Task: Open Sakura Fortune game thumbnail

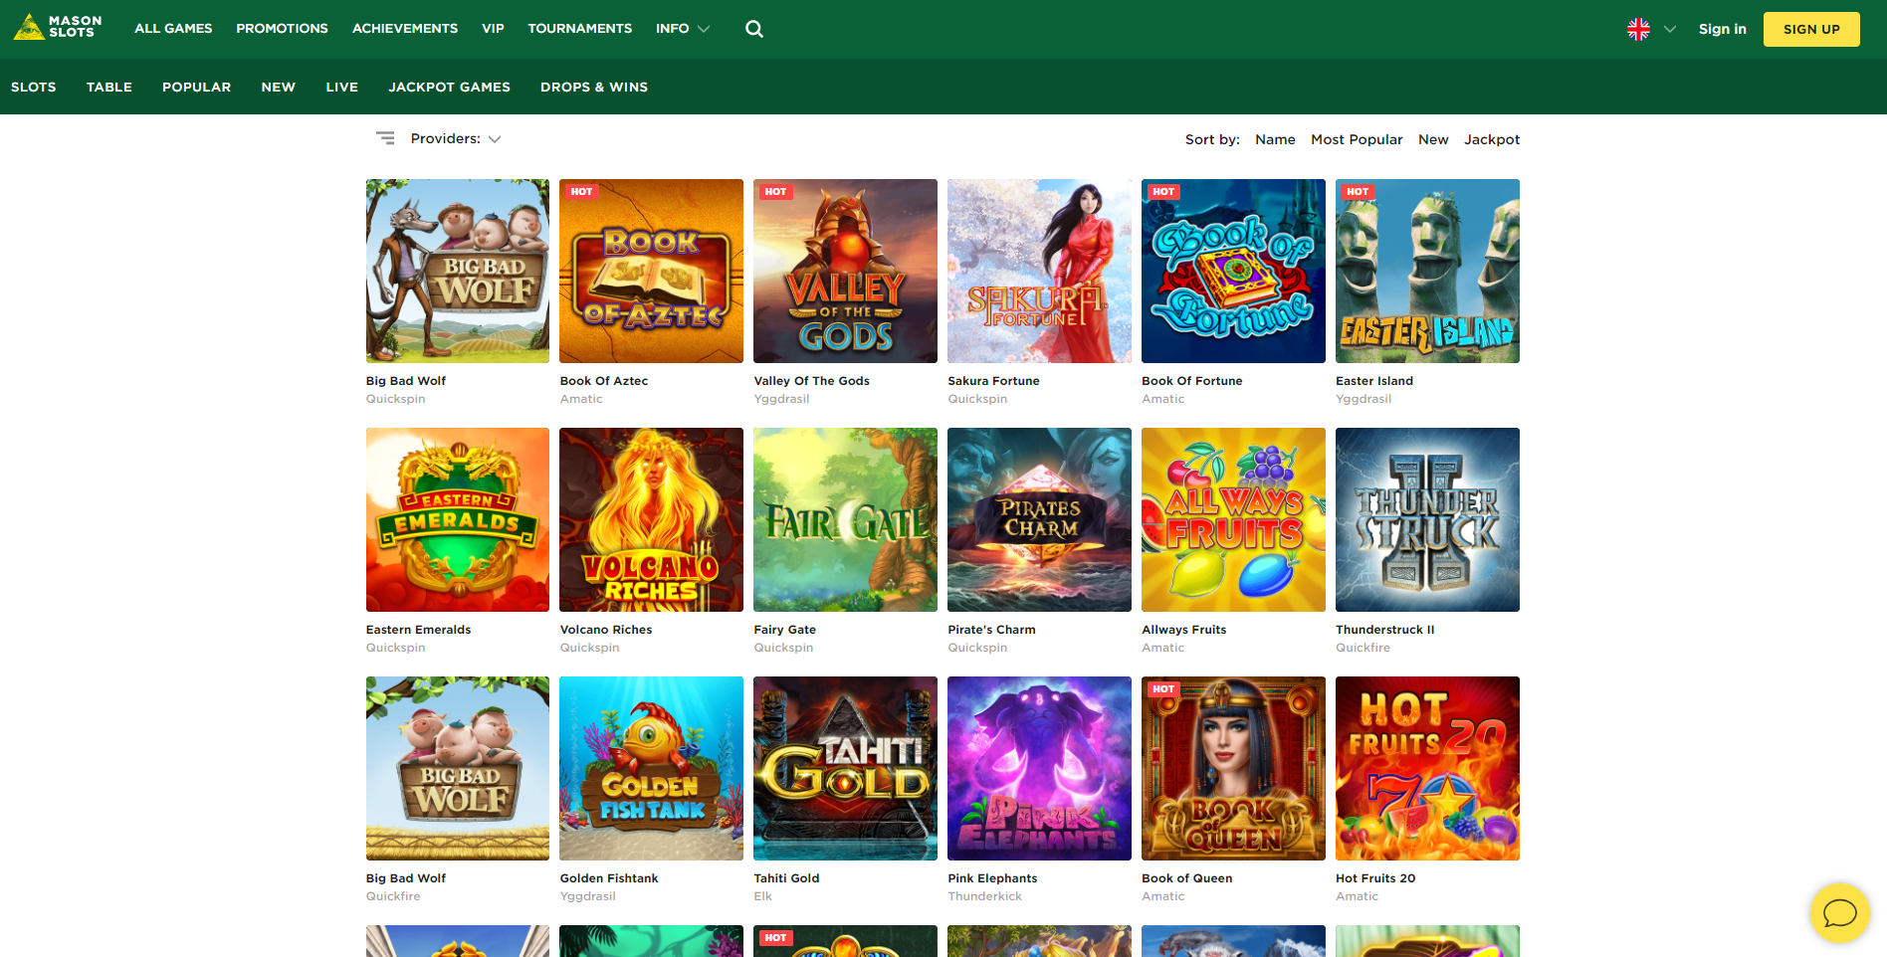Action: (x=1040, y=271)
